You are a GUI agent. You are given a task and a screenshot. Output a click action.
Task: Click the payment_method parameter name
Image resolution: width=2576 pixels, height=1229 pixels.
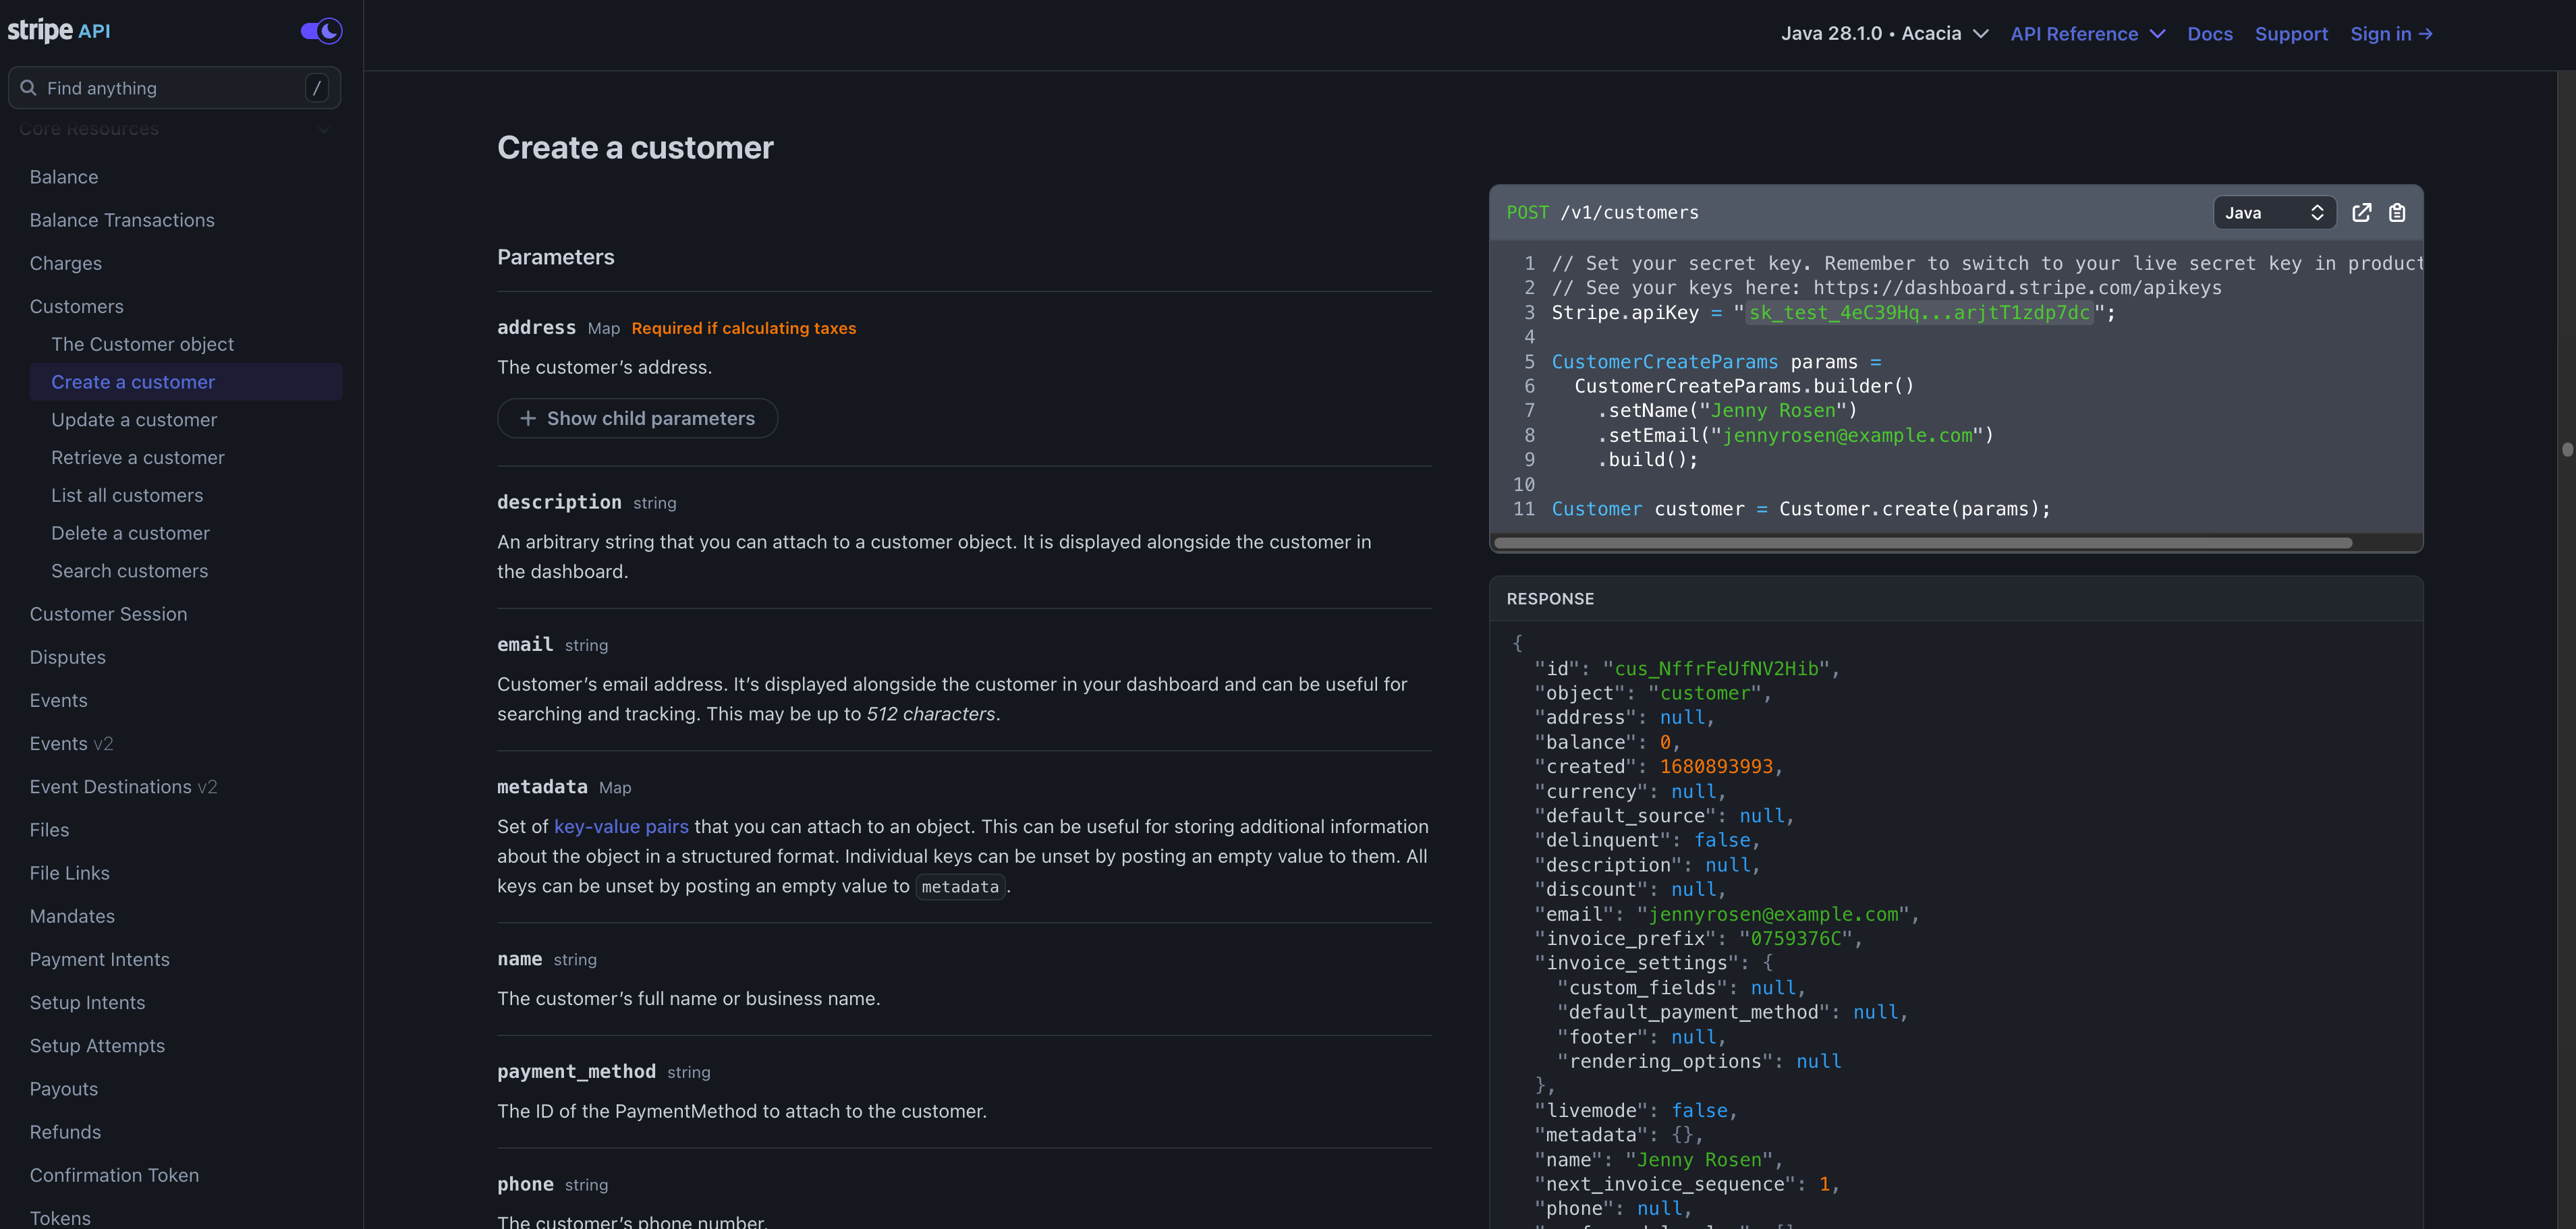(x=576, y=1071)
